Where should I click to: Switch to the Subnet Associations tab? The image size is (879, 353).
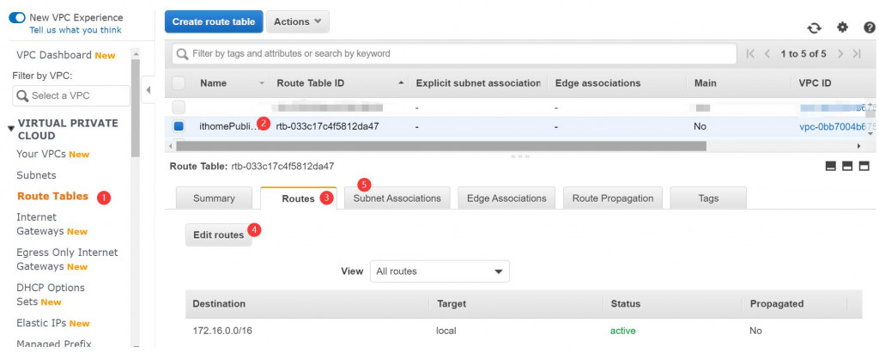pyautogui.click(x=397, y=198)
